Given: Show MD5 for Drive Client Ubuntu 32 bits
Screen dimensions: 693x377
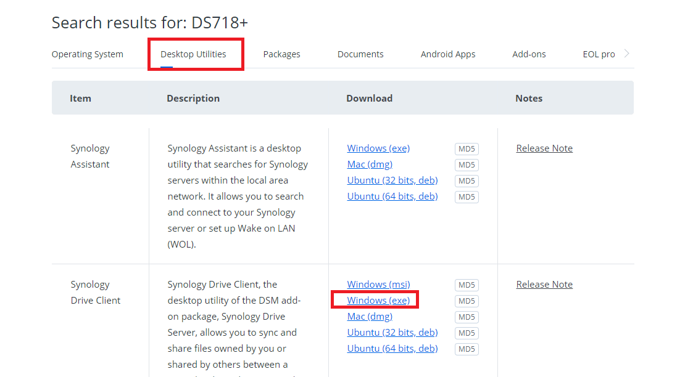Looking at the screenshot, I should [x=467, y=333].
